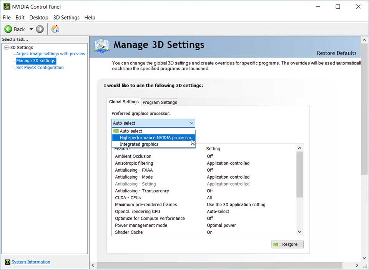Image resolution: width=369 pixels, height=270 pixels.
Task: Select the Maximum pre-rendered frames row
Action: pos(204,205)
